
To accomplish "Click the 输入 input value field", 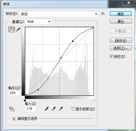I will point(30,108).
